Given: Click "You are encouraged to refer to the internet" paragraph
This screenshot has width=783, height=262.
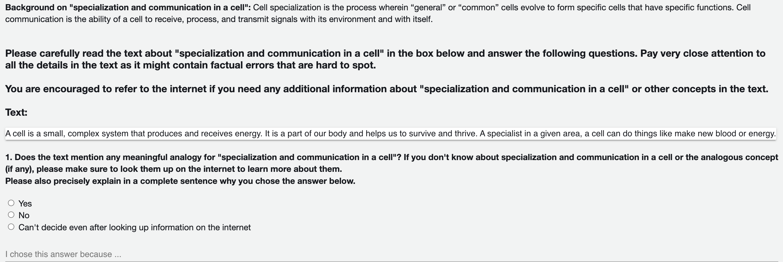Looking at the screenshot, I should [386, 89].
